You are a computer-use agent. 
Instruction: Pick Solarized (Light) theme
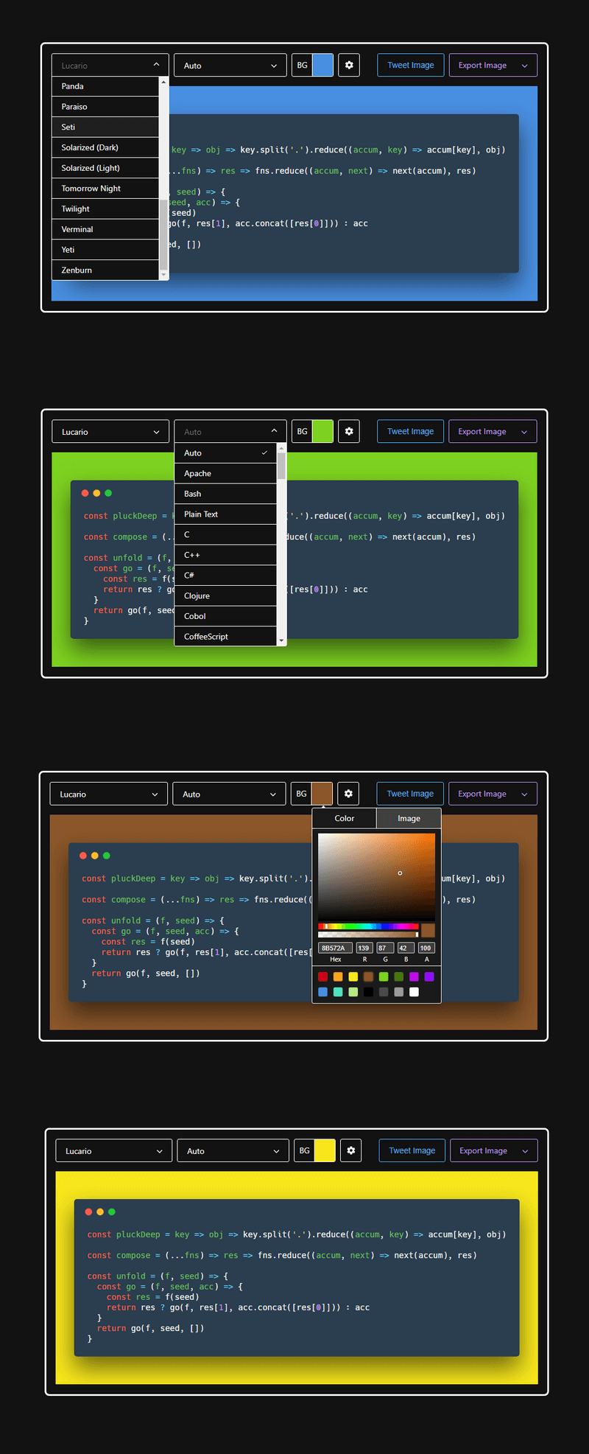coord(105,168)
